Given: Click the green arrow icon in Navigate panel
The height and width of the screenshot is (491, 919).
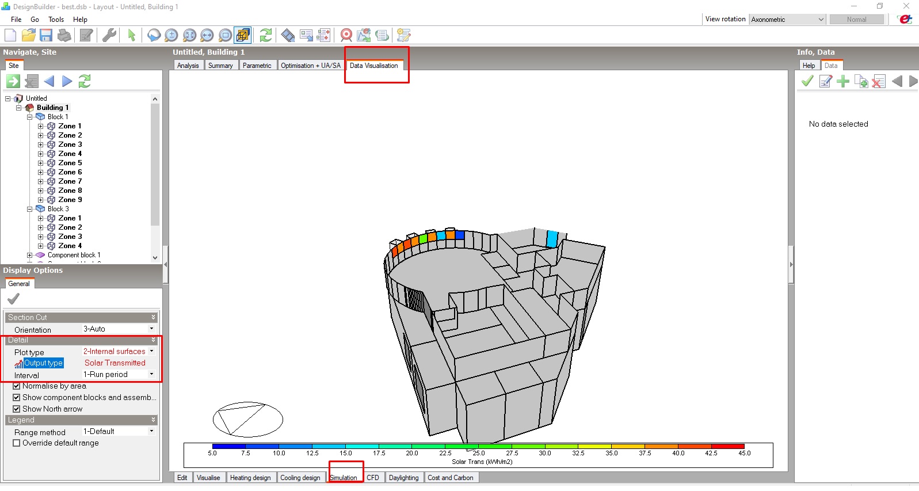Looking at the screenshot, I should click(13, 81).
